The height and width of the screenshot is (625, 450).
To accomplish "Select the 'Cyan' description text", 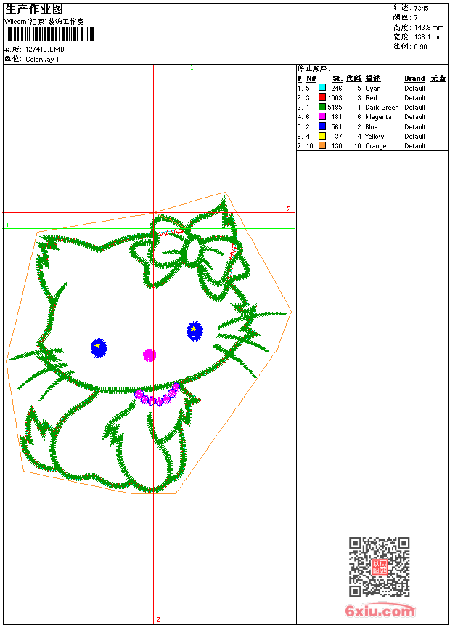I will [373, 89].
